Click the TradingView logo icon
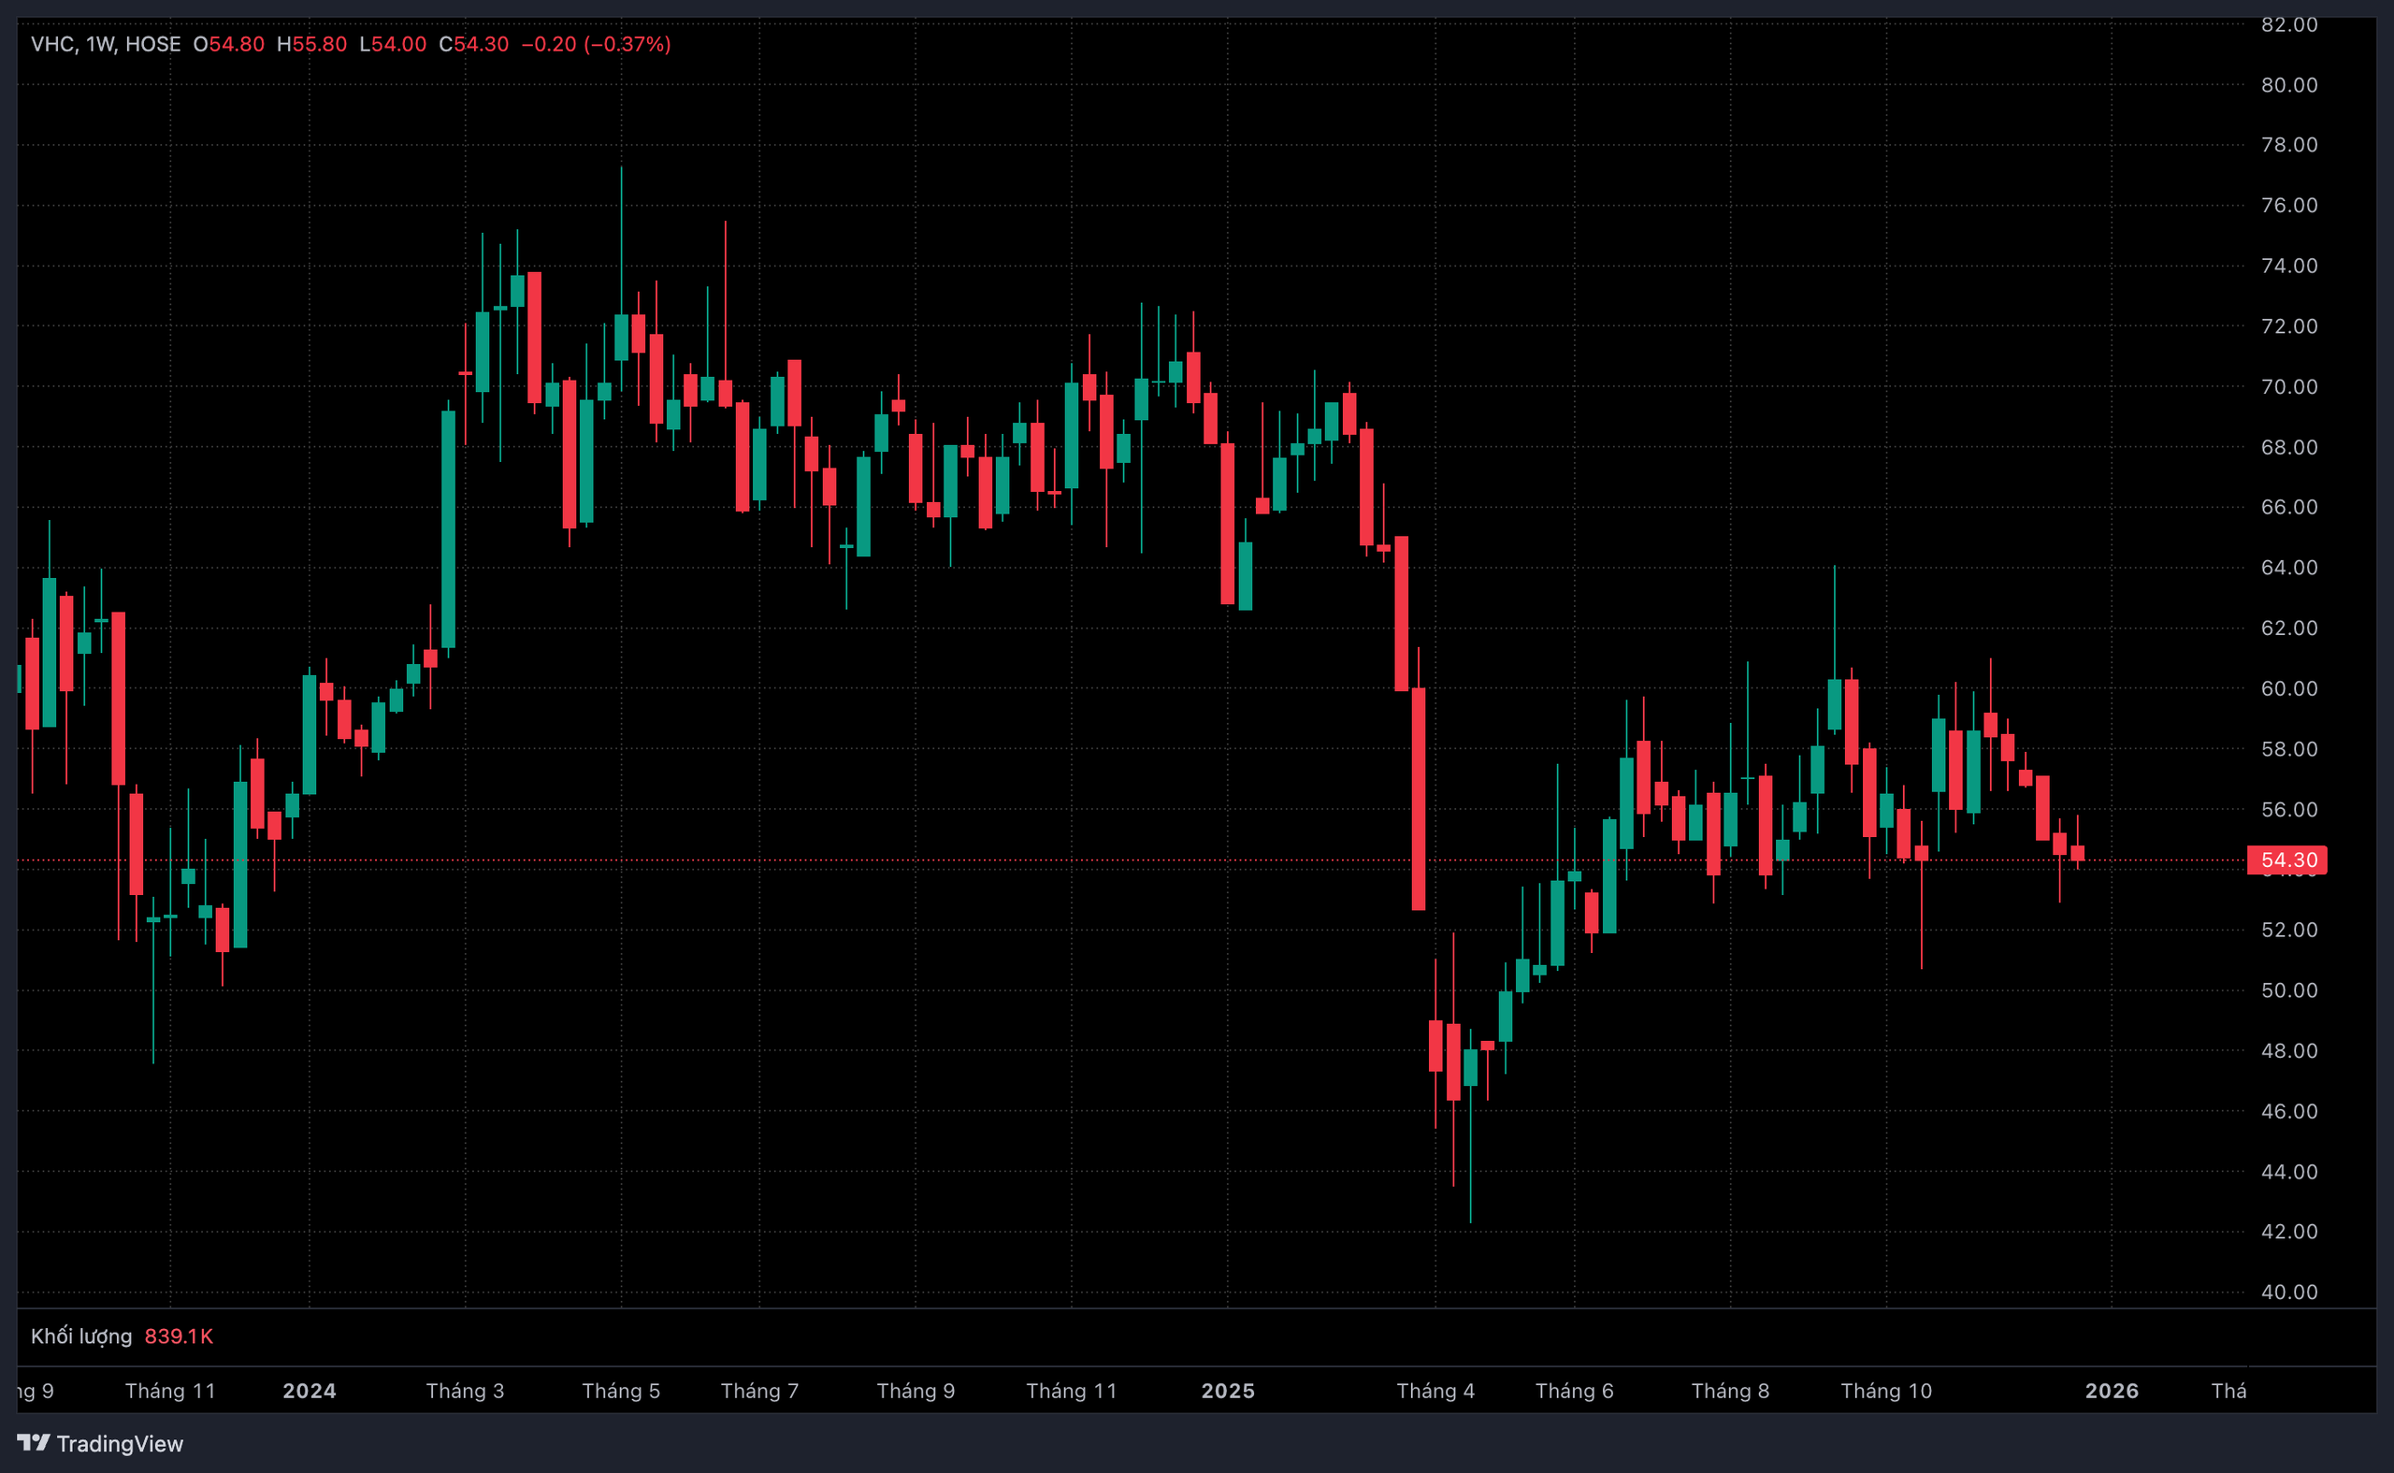 click(33, 1442)
